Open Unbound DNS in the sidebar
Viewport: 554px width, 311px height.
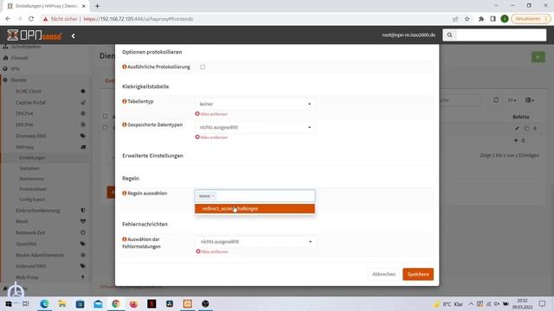[31, 266]
